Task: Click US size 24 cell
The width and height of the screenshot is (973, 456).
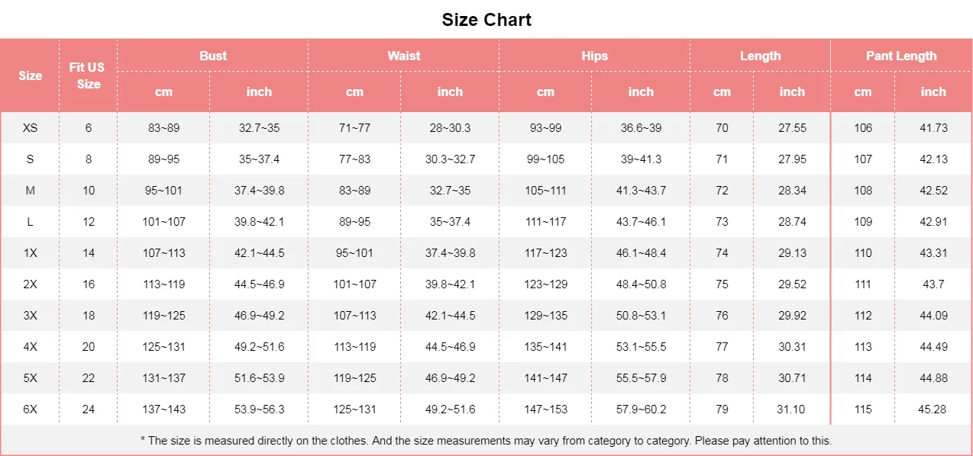Action: point(89,409)
